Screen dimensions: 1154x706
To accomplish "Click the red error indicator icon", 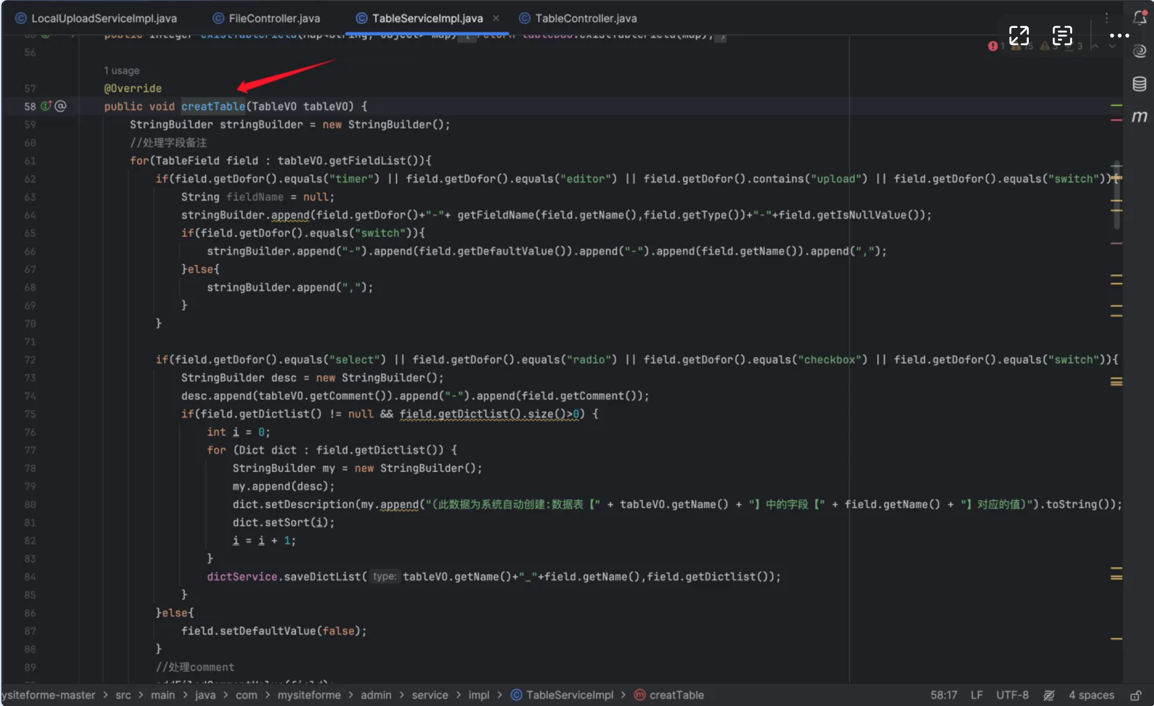I will tap(992, 46).
